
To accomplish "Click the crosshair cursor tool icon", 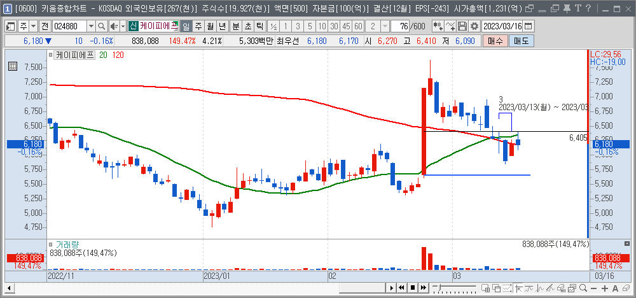I will [x=519, y=288].
